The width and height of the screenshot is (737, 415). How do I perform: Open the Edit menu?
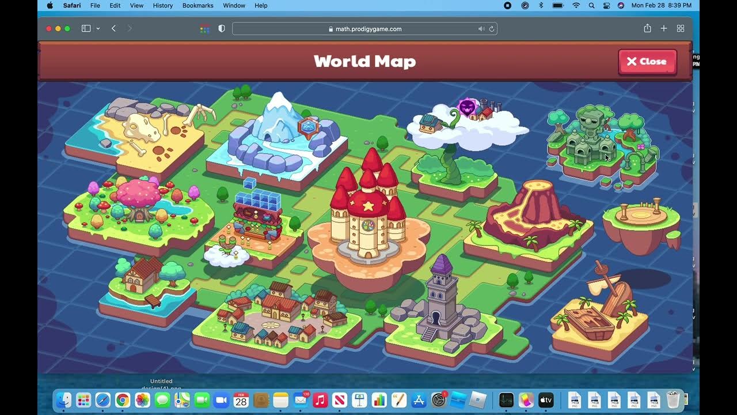coord(115,5)
